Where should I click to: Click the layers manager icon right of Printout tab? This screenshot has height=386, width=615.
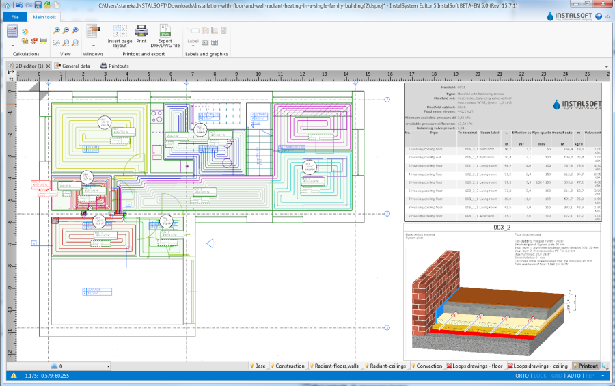605,366
